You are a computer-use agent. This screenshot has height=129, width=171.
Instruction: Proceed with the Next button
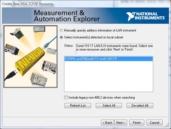tap(120, 122)
